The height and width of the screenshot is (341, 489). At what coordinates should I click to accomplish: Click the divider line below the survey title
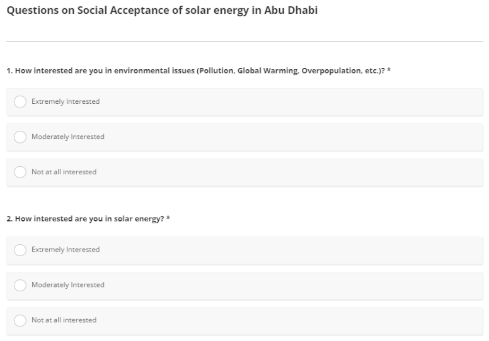[244, 42]
